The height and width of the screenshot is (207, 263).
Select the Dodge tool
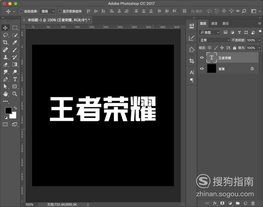pos(15,72)
